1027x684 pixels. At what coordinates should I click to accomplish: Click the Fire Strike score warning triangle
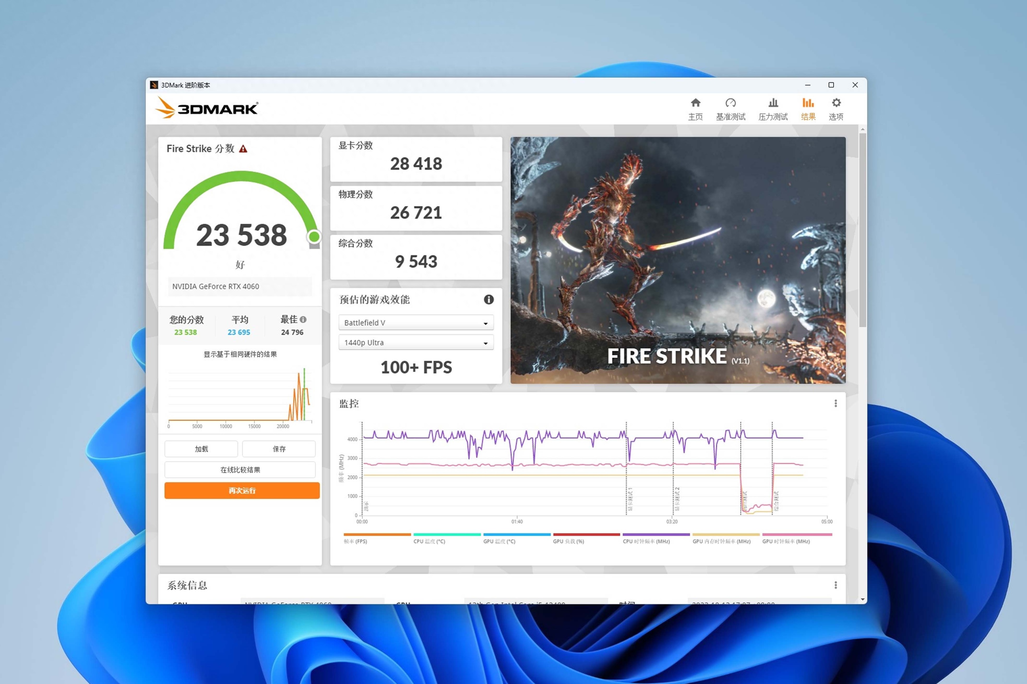[x=243, y=149]
